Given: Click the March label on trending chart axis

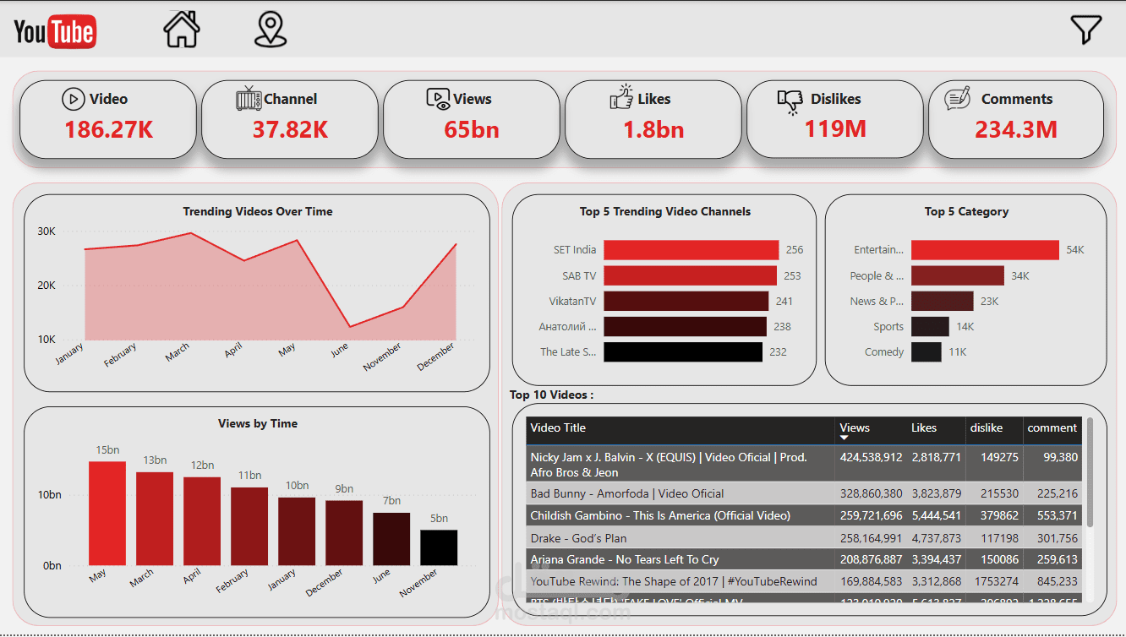Looking at the screenshot, I should coord(178,353).
